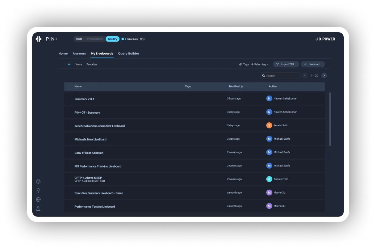
Task: Click Naveen Selvakumar's avatar on the Summary V 0.1 row
Action: [x=269, y=98]
